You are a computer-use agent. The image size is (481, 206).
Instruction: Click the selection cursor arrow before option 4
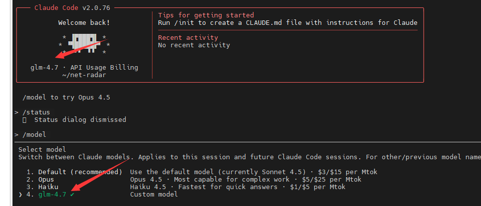[x=20, y=194]
